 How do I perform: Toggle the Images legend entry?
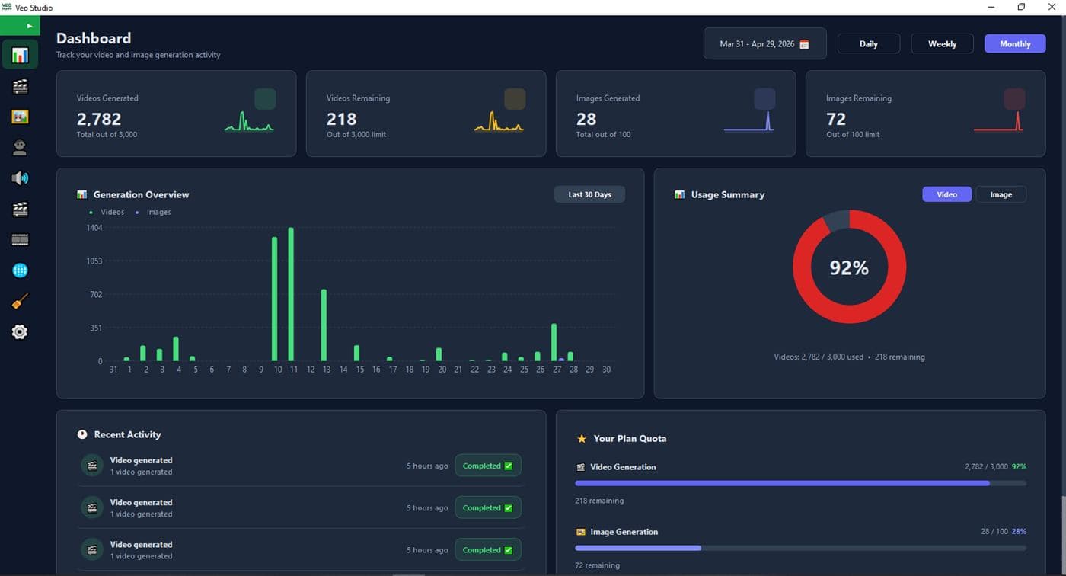pyautogui.click(x=153, y=212)
